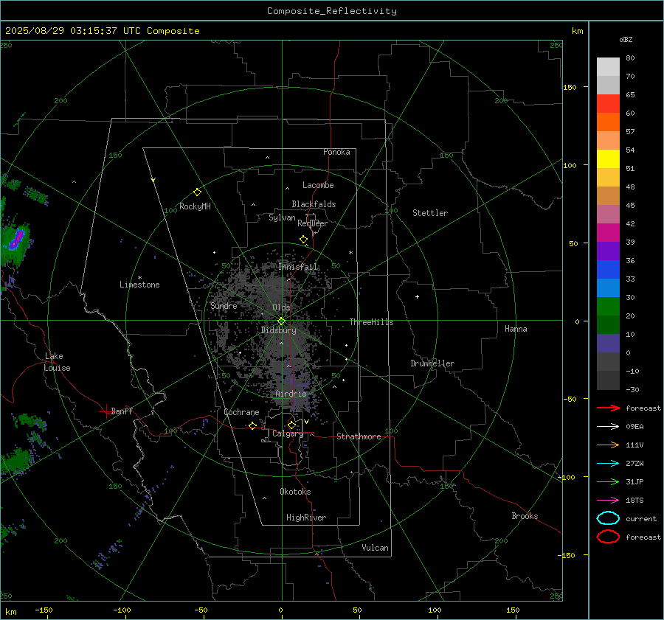Click the Drumheller town label
This screenshot has width=664, height=620.
[x=432, y=363]
